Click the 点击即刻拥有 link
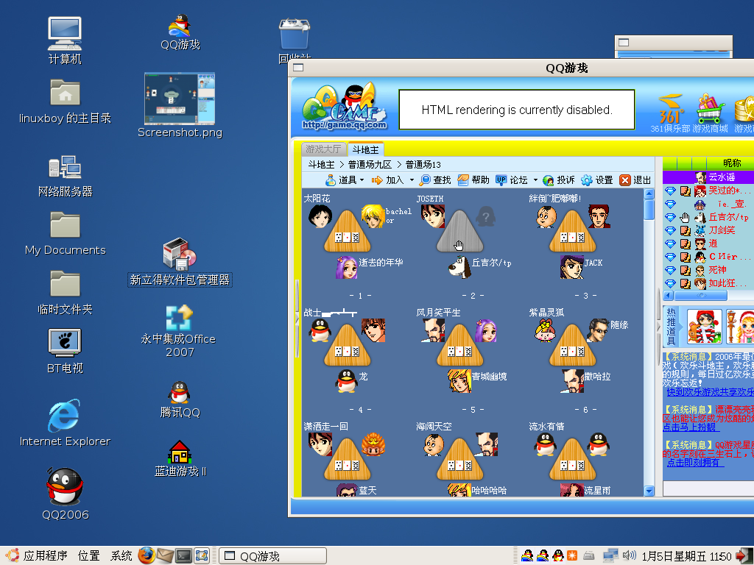Image resolution: width=754 pixels, height=565 pixels. pyautogui.click(x=695, y=463)
